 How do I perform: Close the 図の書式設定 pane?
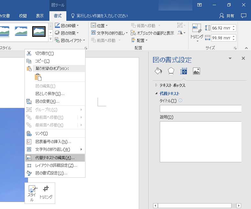tap(243, 58)
